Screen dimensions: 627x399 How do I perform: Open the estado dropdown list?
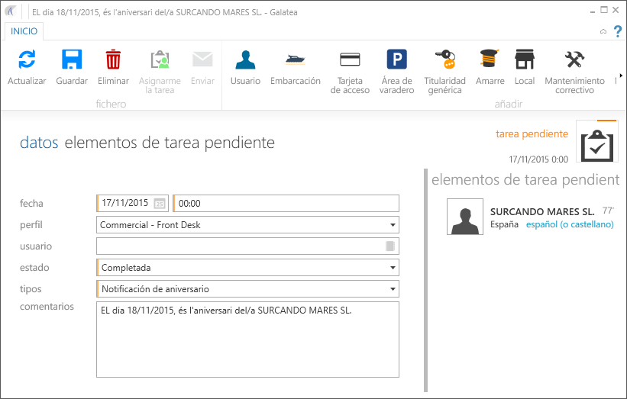(393, 268)
